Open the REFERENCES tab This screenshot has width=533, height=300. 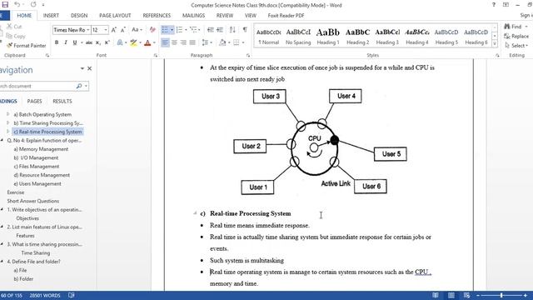coord(157,16)
